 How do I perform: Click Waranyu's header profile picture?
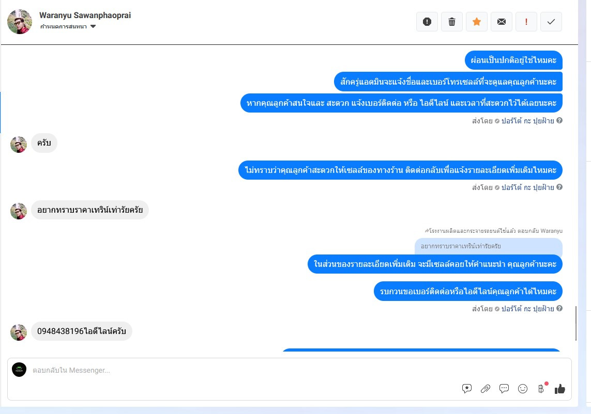(x=20, y=22)
